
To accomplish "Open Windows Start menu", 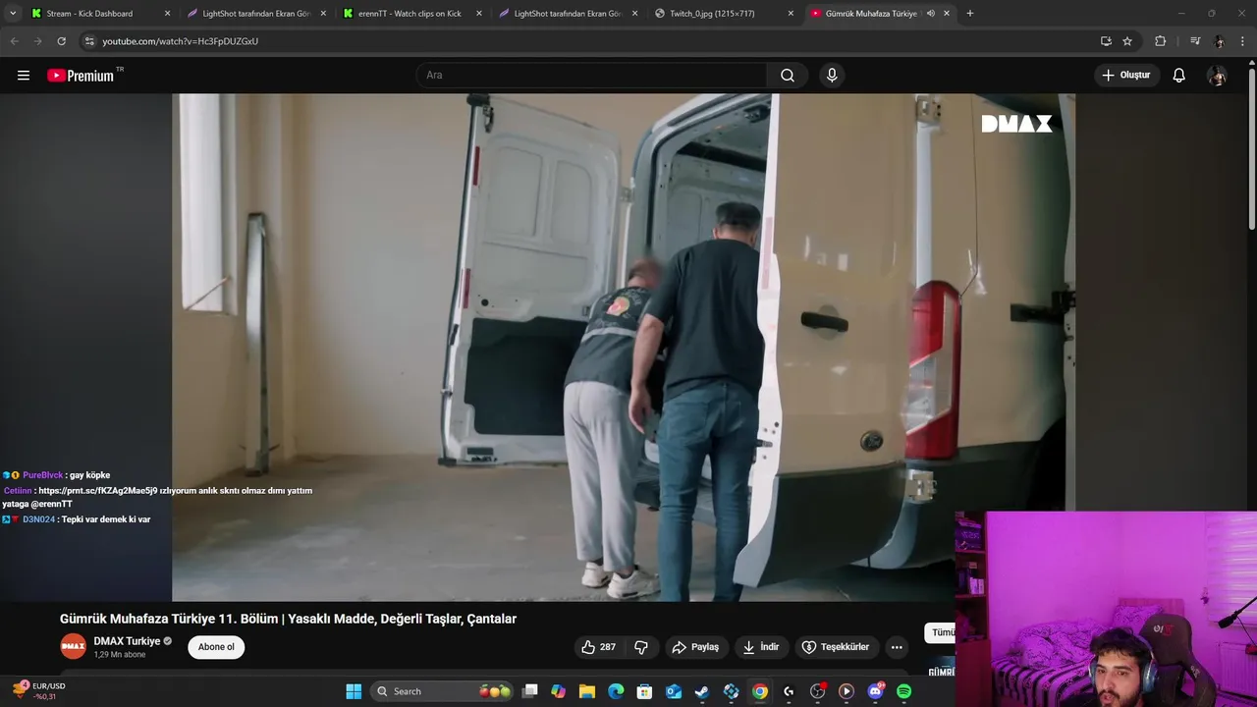I will point(354,691).
